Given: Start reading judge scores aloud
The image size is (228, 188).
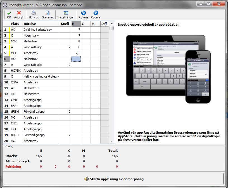Looking at the screenshot, I should [x=114, y=179].
